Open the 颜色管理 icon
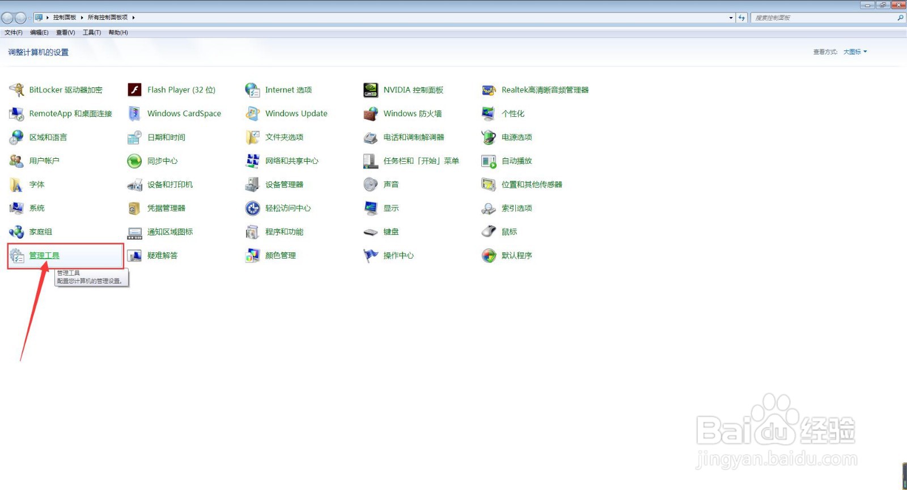The width and height of the screenshot is (907, 490). tap(252, 256)
